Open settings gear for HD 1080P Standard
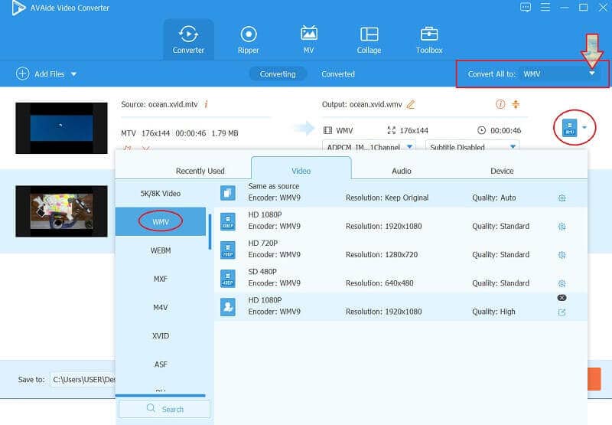Image resolution: width=612 pixels, height=425 pixels. point(562,227)
